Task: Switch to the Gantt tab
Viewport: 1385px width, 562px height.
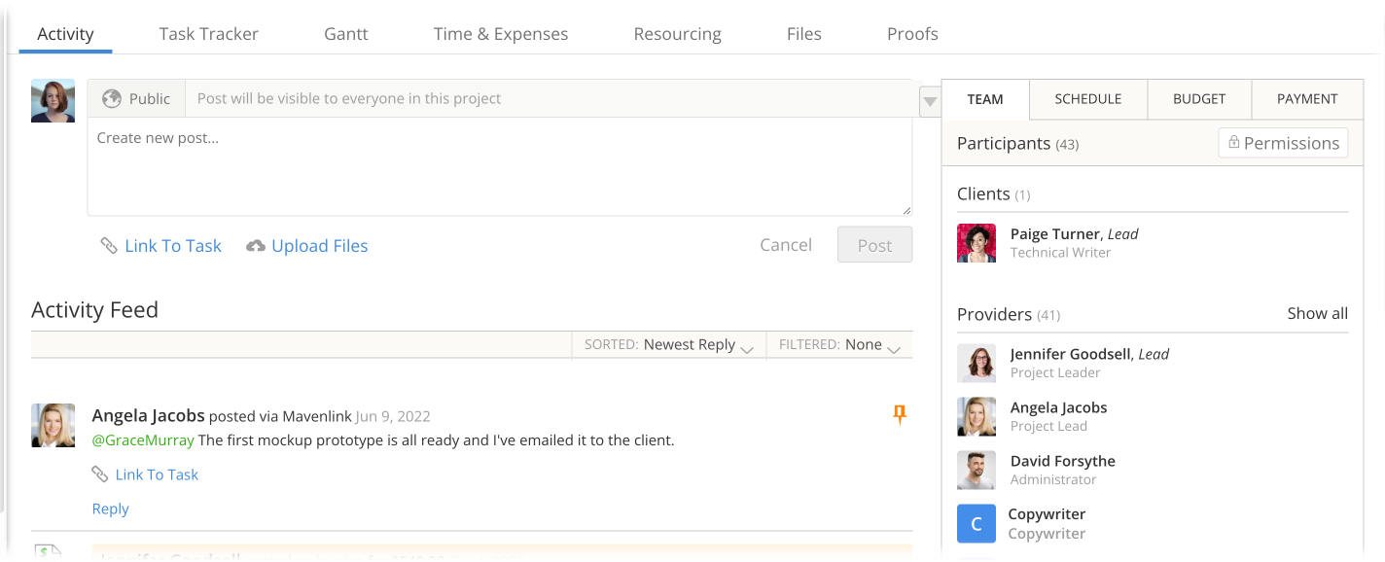Action: (x=346, y=34)
